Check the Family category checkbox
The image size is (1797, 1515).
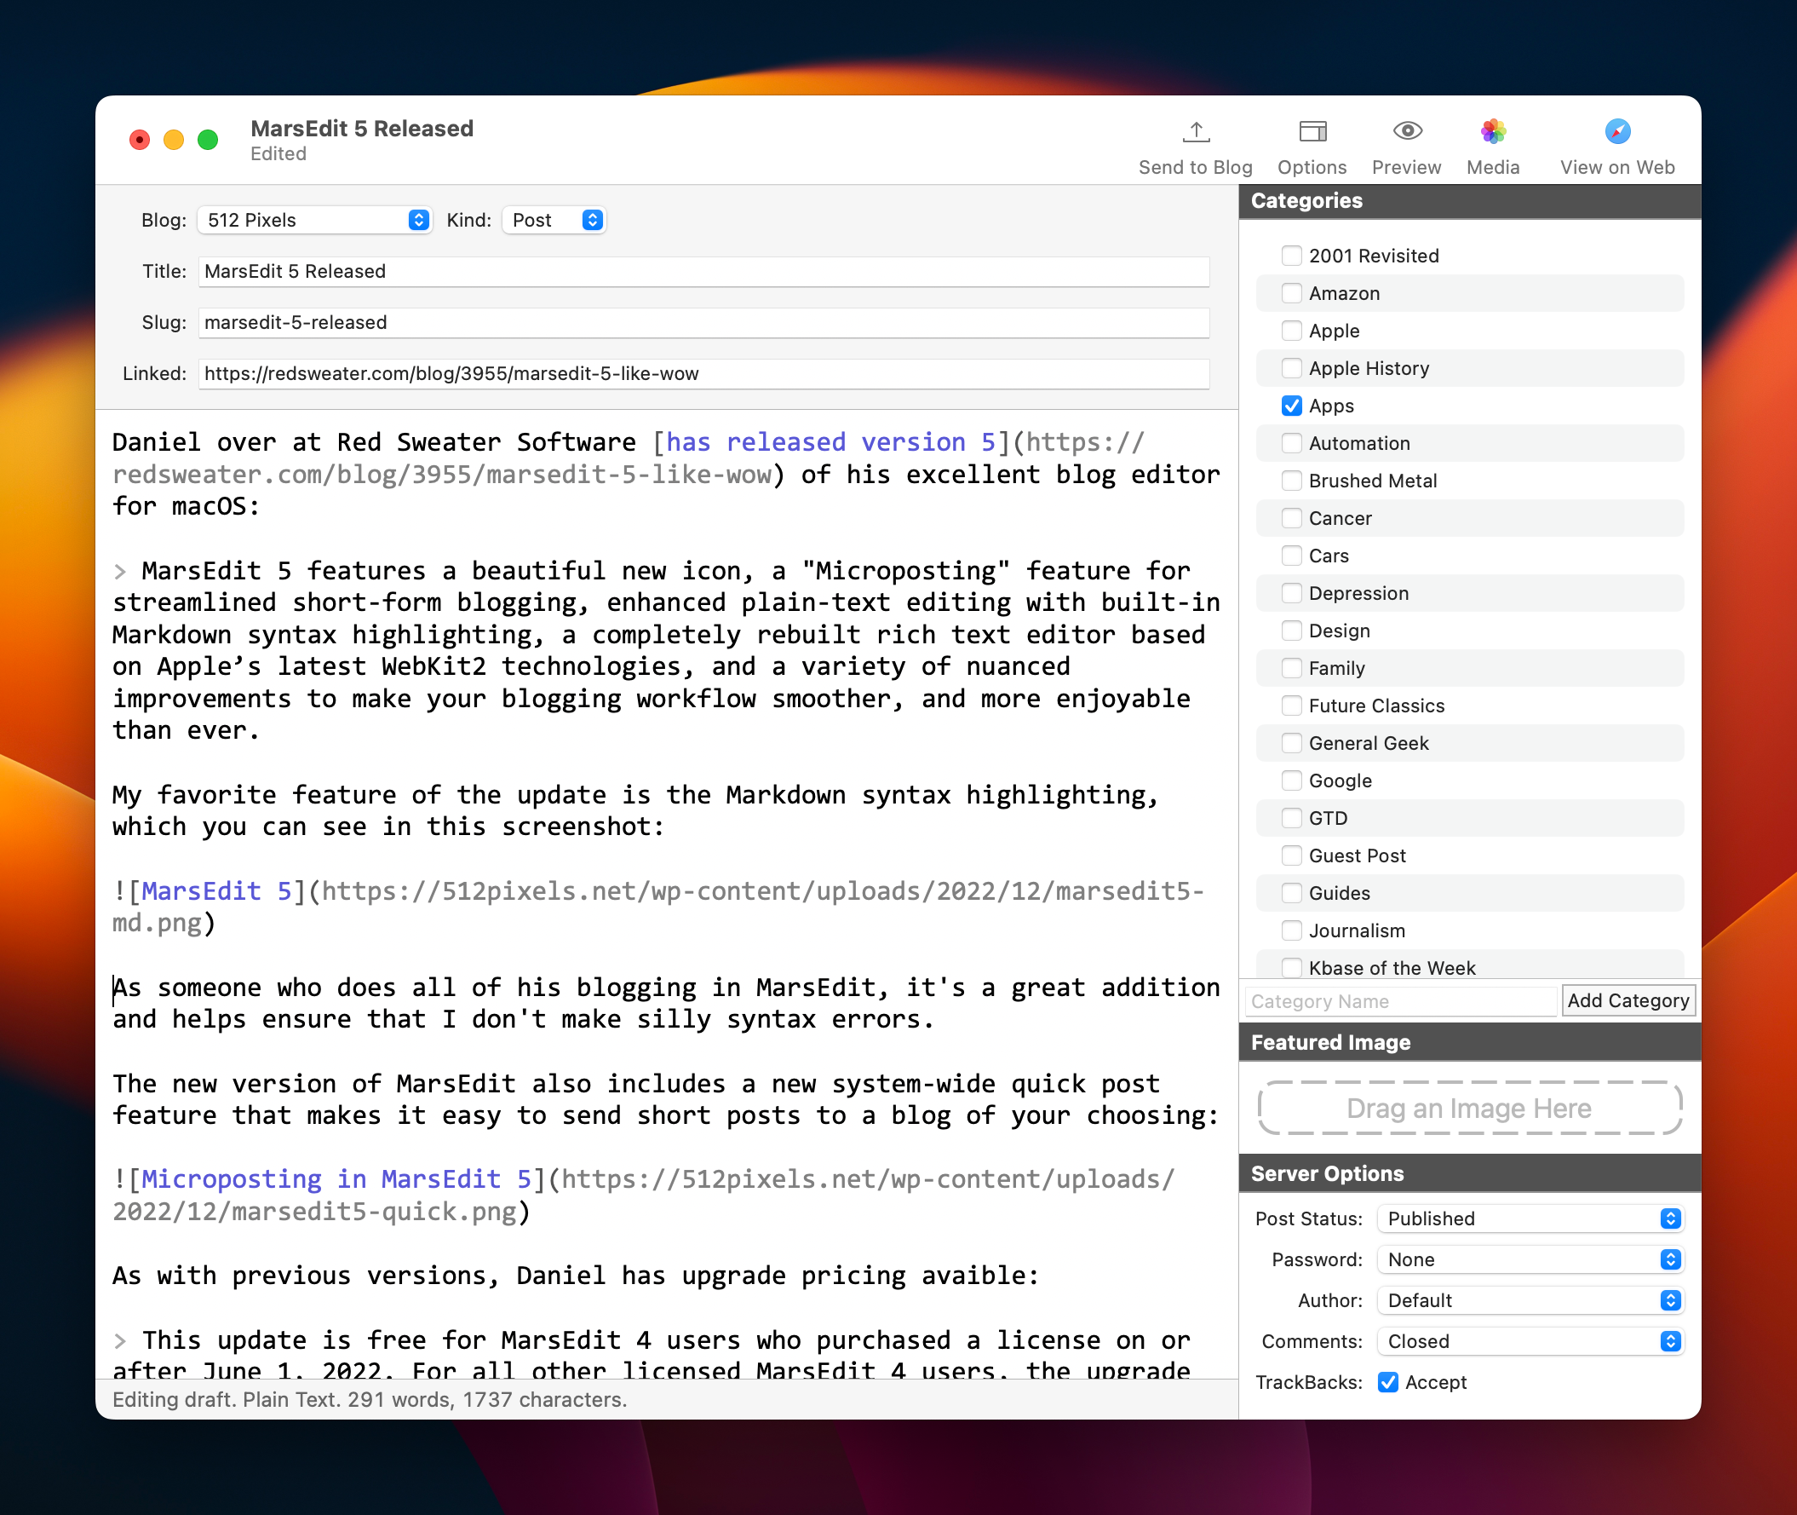coord(1291,669)
